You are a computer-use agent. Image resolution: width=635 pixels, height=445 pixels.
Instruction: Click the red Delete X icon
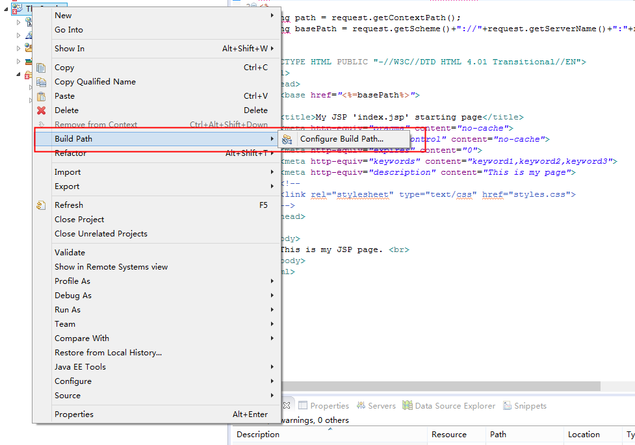(x=42, y=110)
